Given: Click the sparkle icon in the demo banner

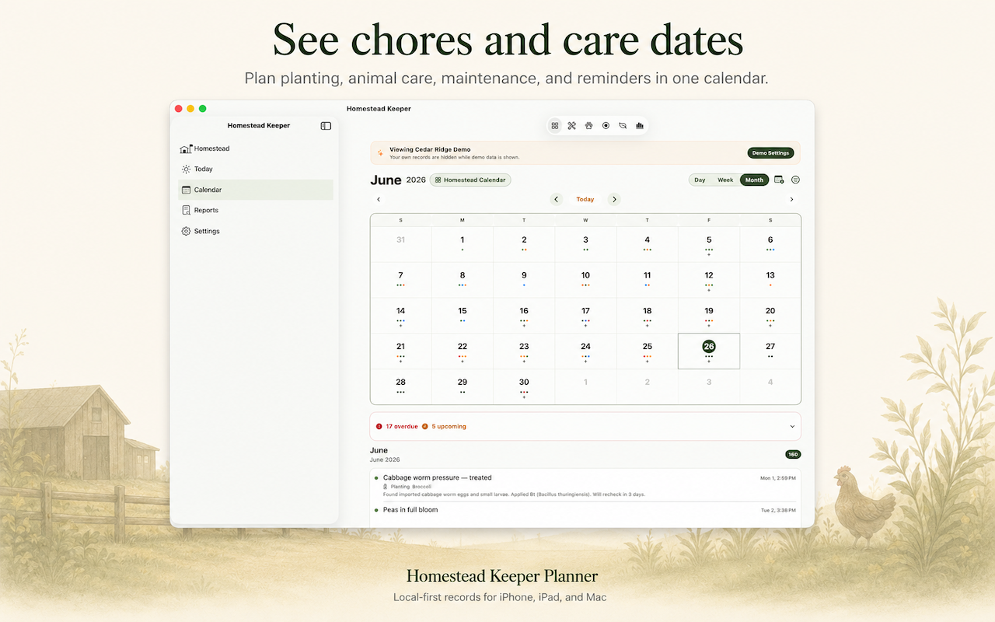Looking at the screenshot, I should coord(380,153).
